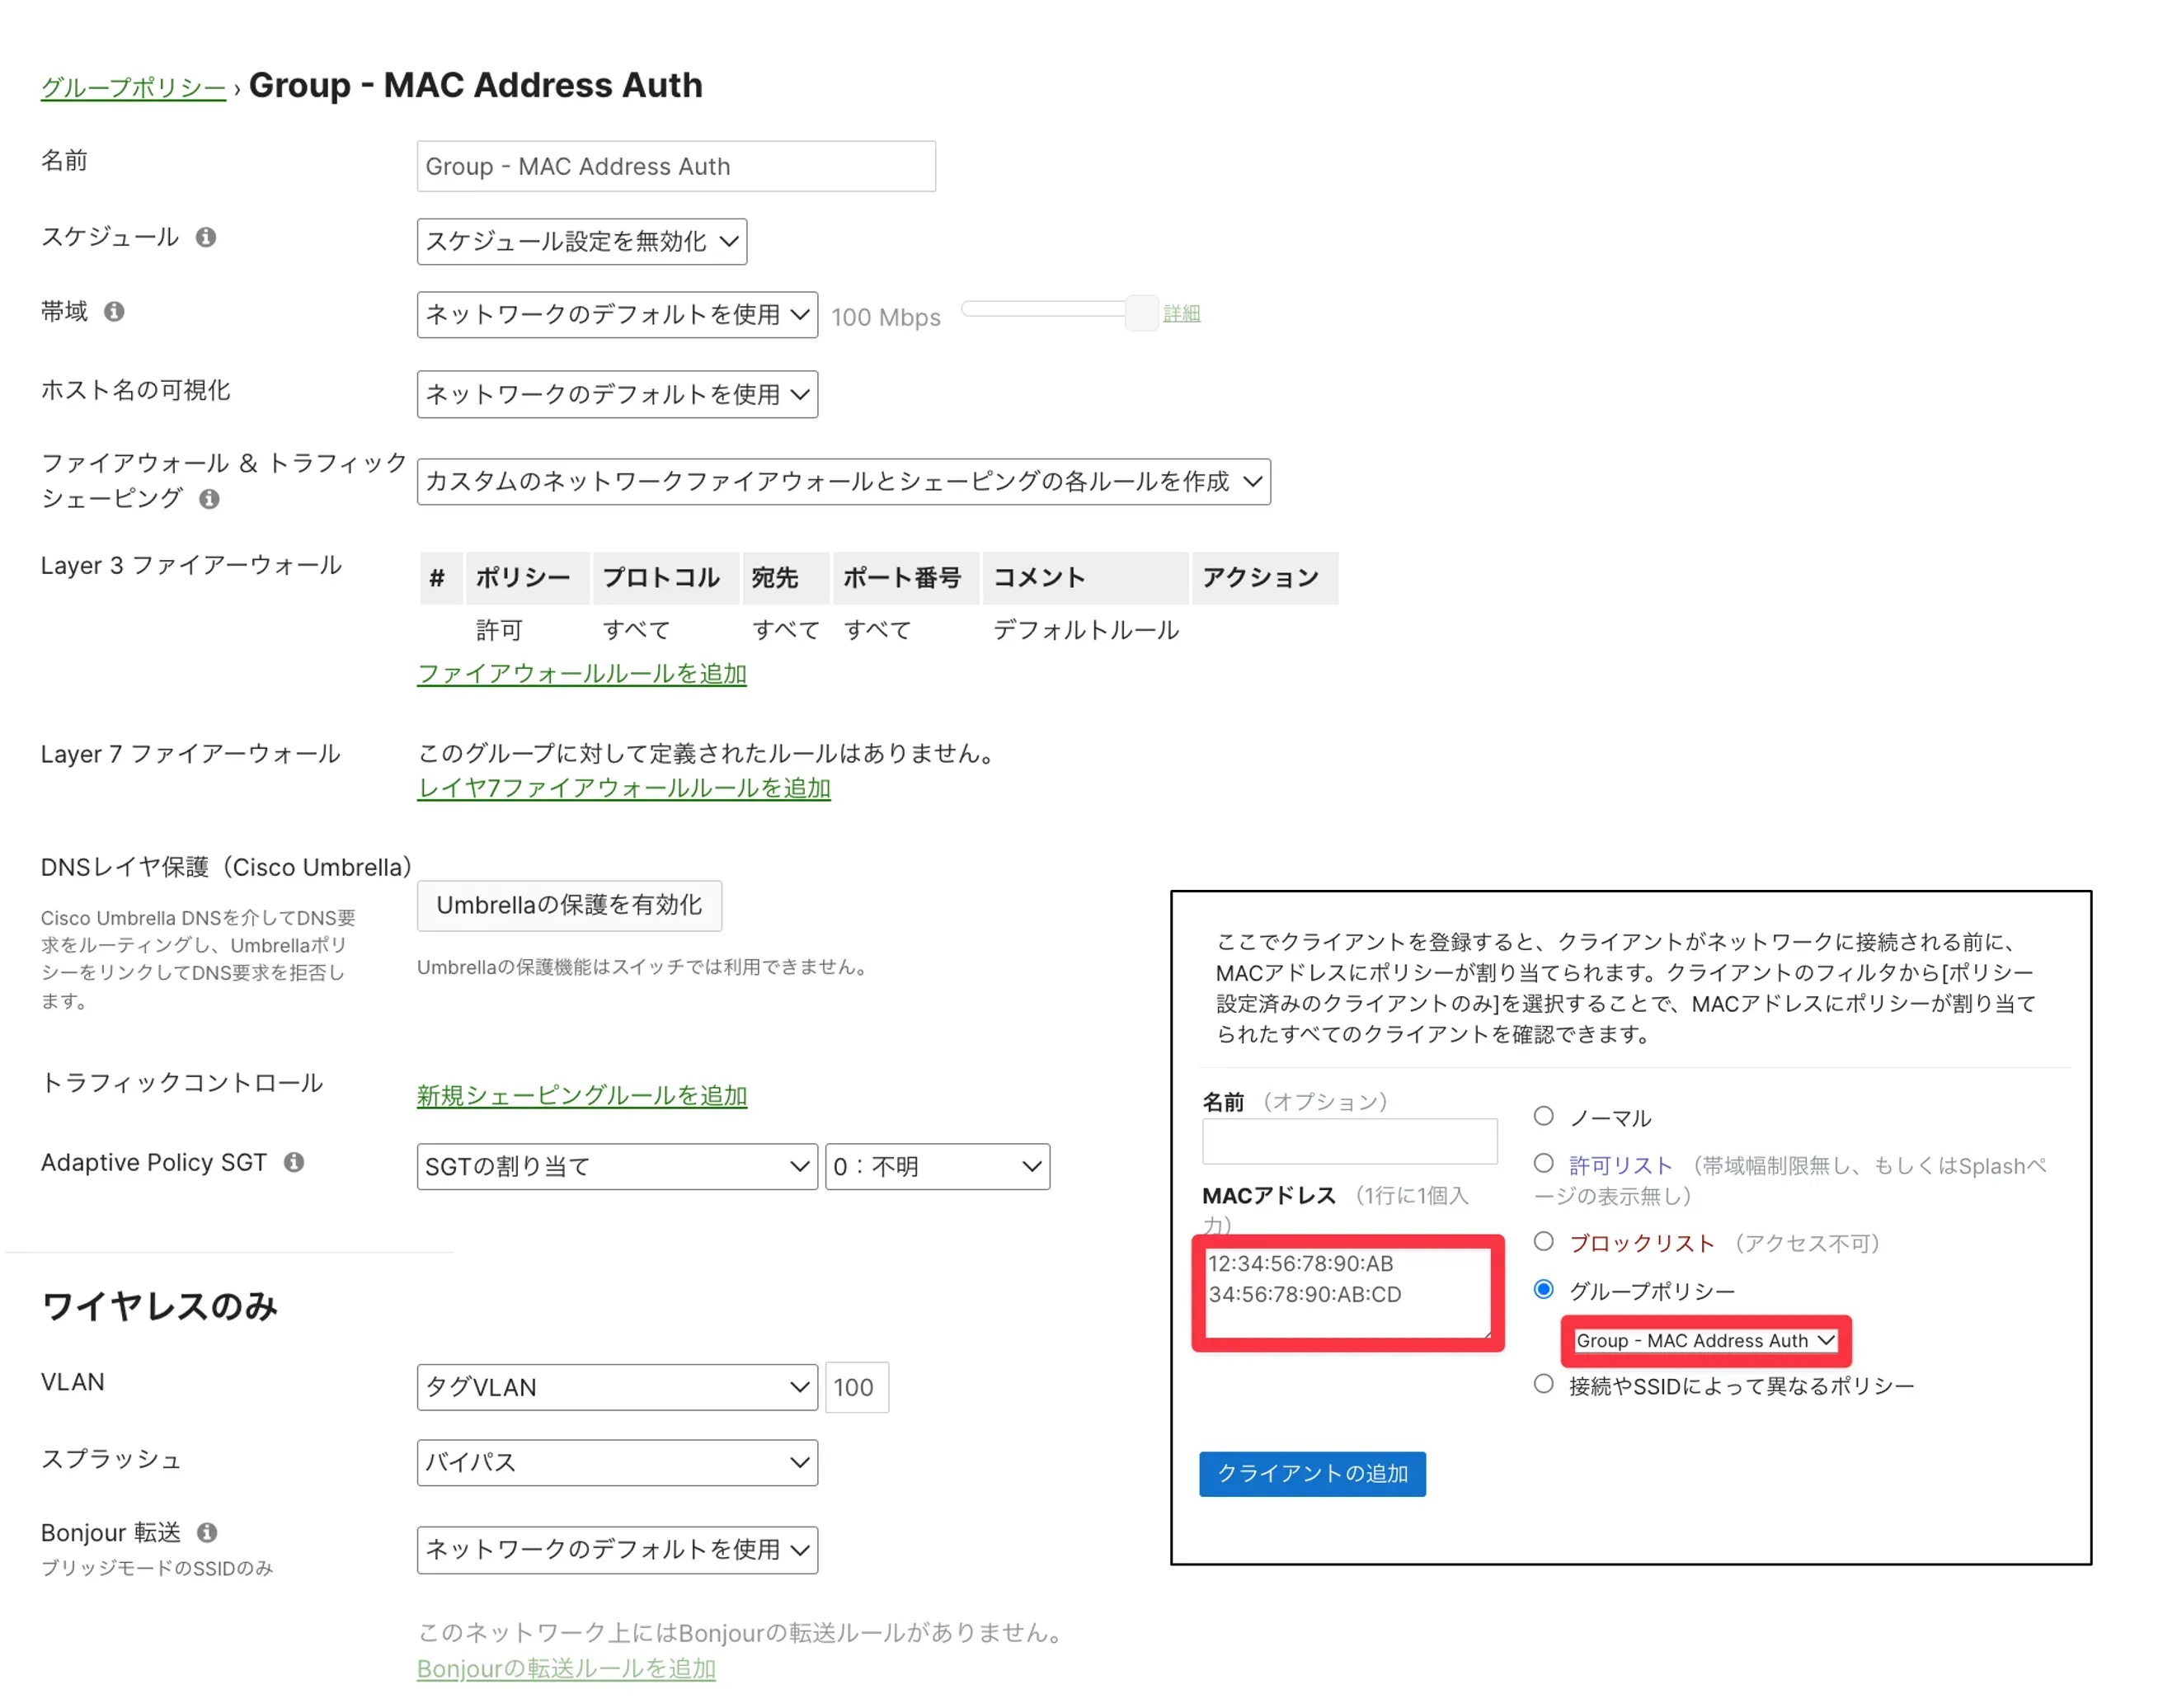
Task: Select the 許可リスト radio button
Action: (x=1543, y=1163)
